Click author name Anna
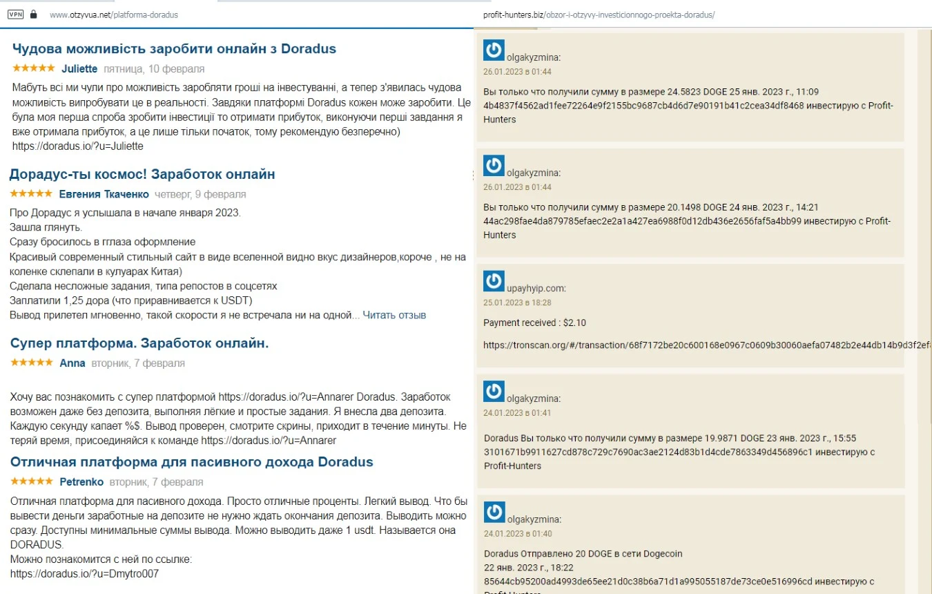 pos(72,363)
